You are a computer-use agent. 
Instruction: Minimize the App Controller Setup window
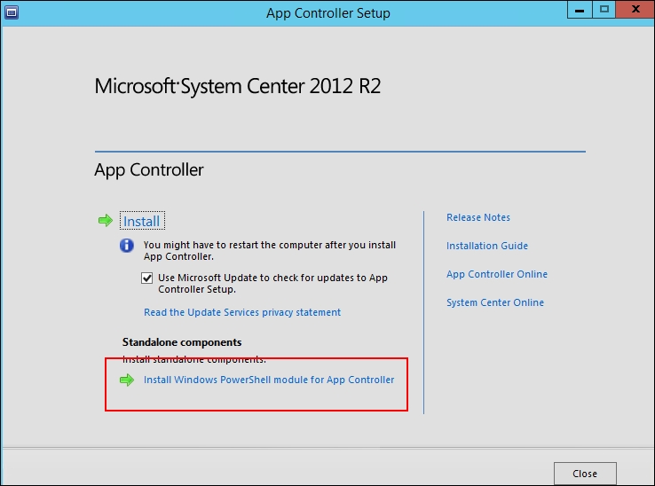pyautogui.click(x=580, y=10)
